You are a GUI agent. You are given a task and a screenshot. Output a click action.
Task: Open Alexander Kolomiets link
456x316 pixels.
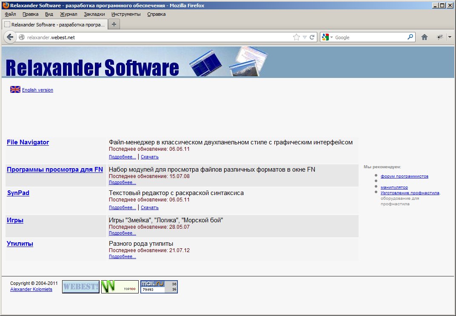(x=31, y=289)
